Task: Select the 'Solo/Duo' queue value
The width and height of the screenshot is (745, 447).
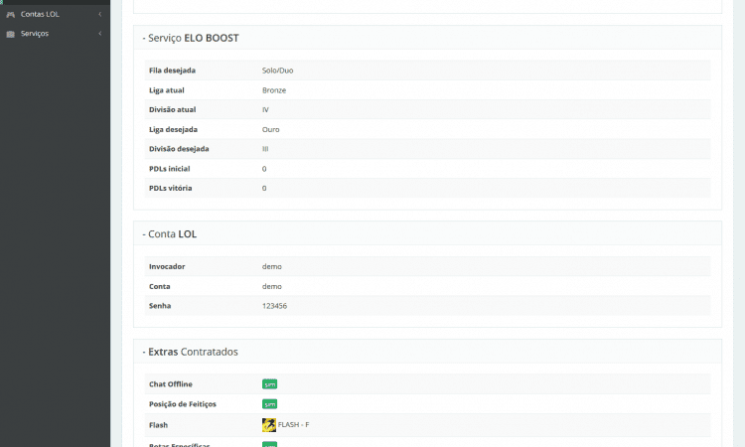Action: tap(277, 71)
